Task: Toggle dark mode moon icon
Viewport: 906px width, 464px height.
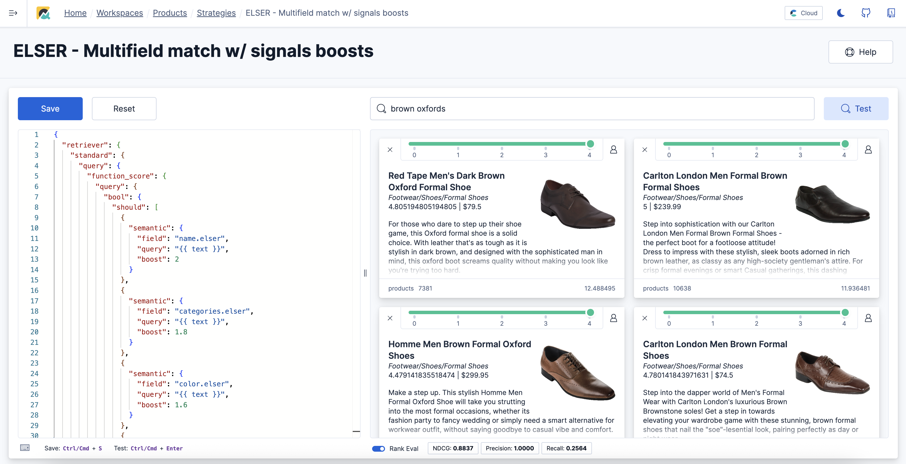Action: pyautogui.click(x=841, y=13)
